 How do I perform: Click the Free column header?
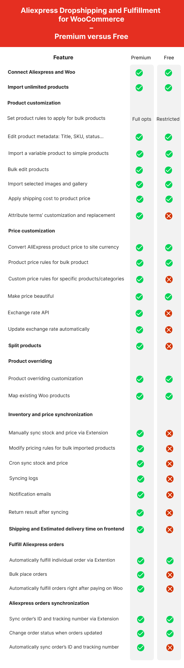(169, 58)
